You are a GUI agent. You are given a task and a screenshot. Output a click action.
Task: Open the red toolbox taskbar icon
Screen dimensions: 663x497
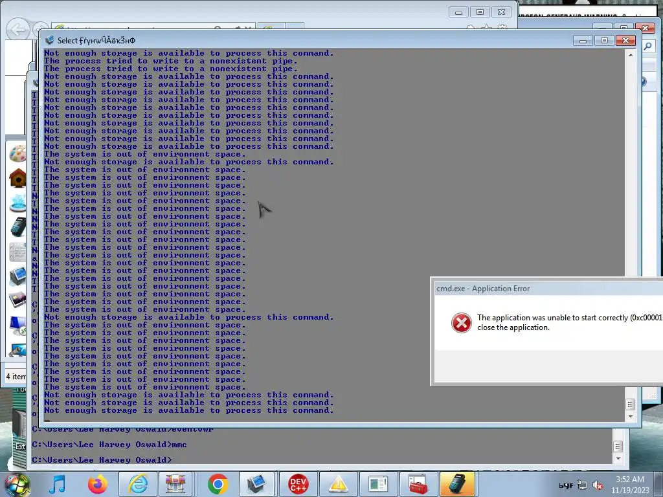[x=418, y=484]
